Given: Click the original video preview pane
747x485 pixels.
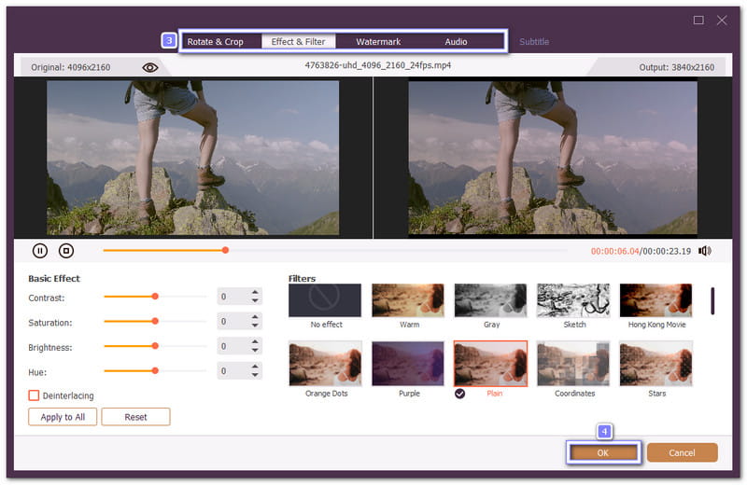Looking at the screenshot, I should pos(193,158).
